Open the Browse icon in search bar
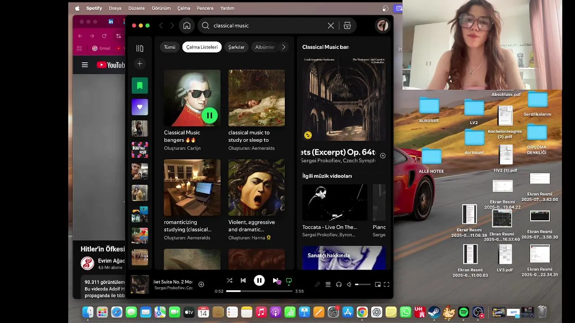 [x=347, y=26]
